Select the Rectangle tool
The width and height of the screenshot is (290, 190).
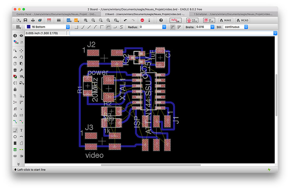click(15, 143)
